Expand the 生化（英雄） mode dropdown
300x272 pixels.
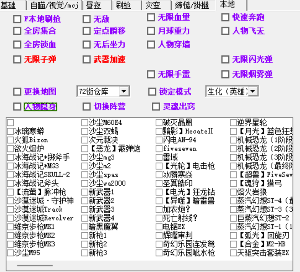(253, 91)
